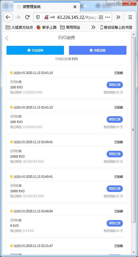Go back using the browser back arrow
This screenshot has height=257, width=138.
coord(8,17)
